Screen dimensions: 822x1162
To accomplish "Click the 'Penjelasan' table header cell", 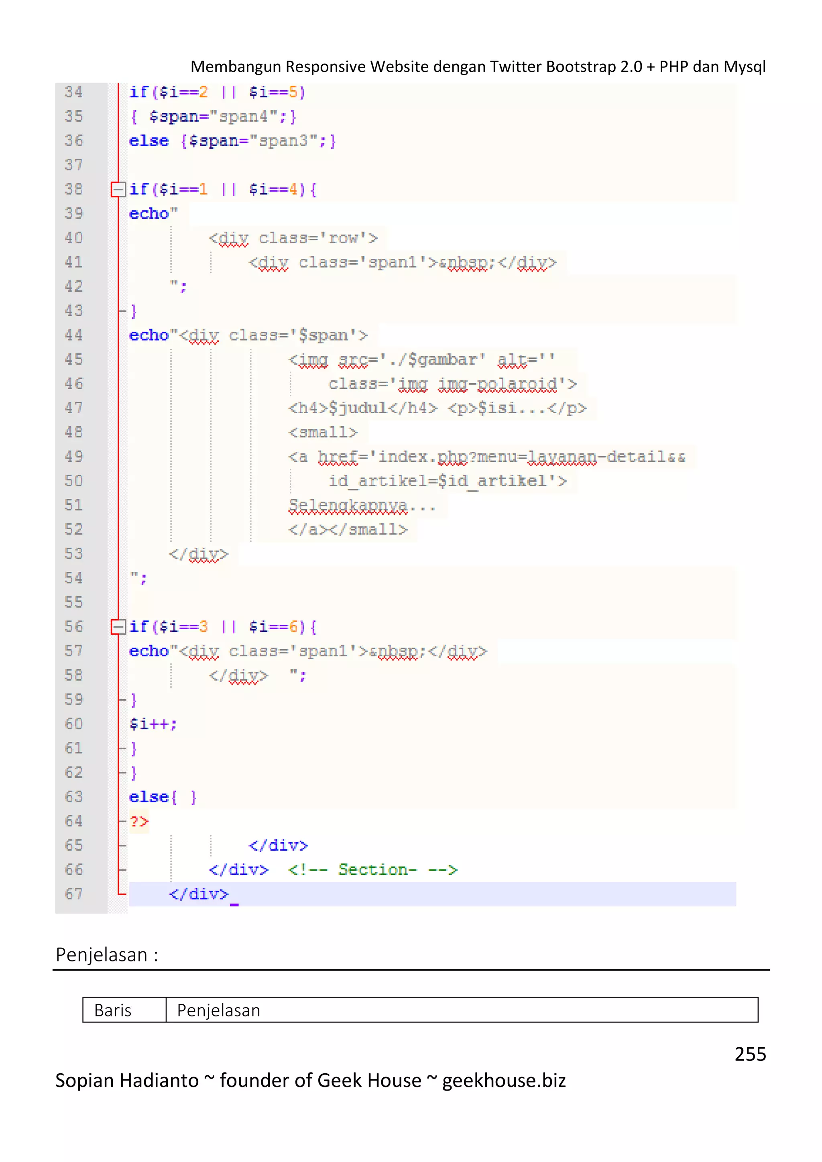I will point(462,1010).
